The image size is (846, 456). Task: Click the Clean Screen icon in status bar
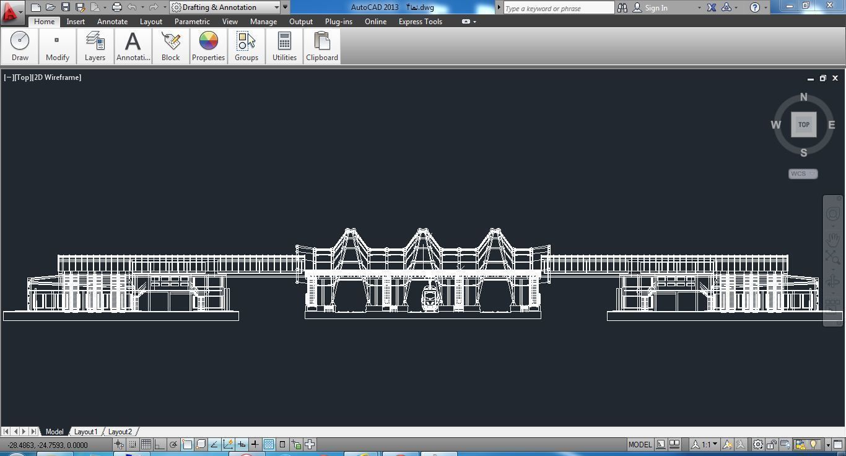pyautogui.click(x=839, y=444)
